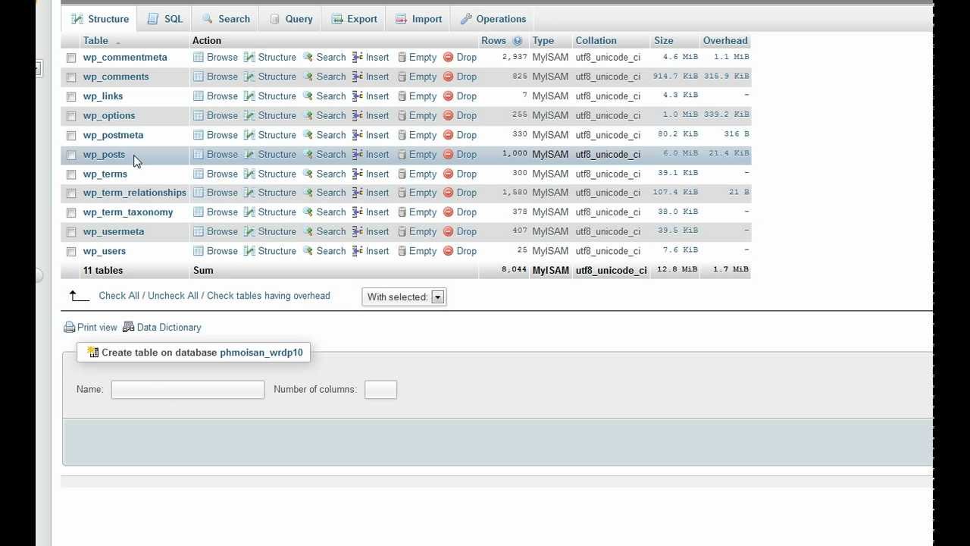Open the With selected dropdown
970x546 pixels.
click(405, 297)
